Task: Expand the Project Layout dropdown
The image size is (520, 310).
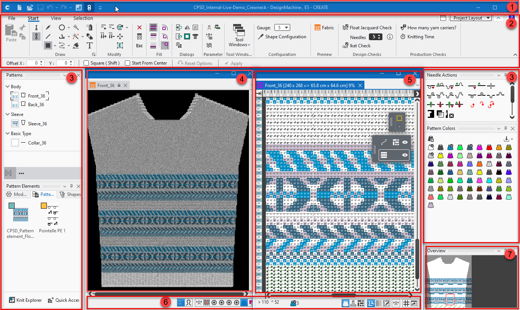Action: [x=488, y=18]
